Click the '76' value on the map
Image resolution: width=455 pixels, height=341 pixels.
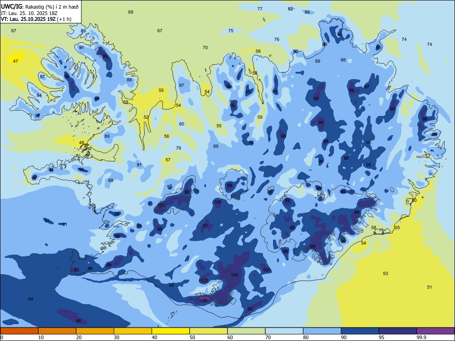coord(277,39)
